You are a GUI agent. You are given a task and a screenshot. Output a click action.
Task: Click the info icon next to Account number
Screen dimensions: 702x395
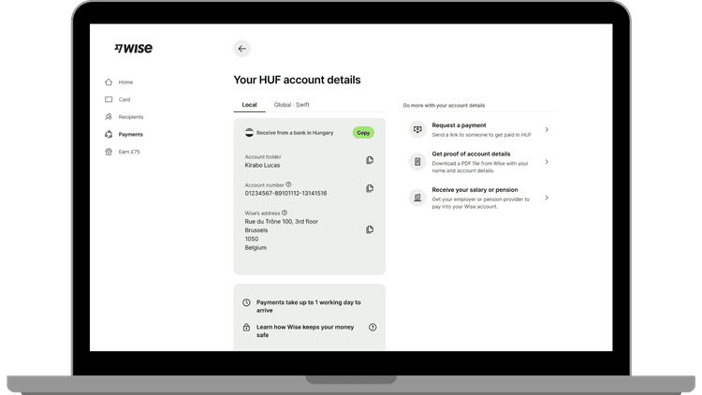[288, 184]
